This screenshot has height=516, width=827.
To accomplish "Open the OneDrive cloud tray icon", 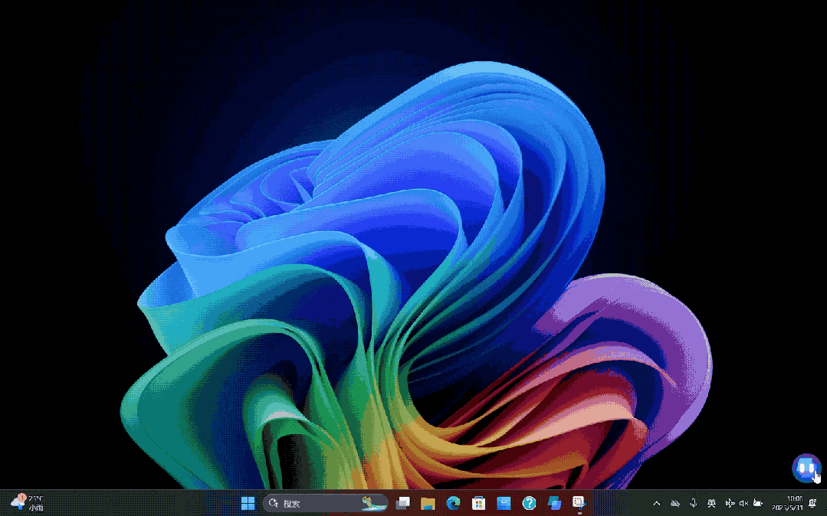I will tap(675, 503).
